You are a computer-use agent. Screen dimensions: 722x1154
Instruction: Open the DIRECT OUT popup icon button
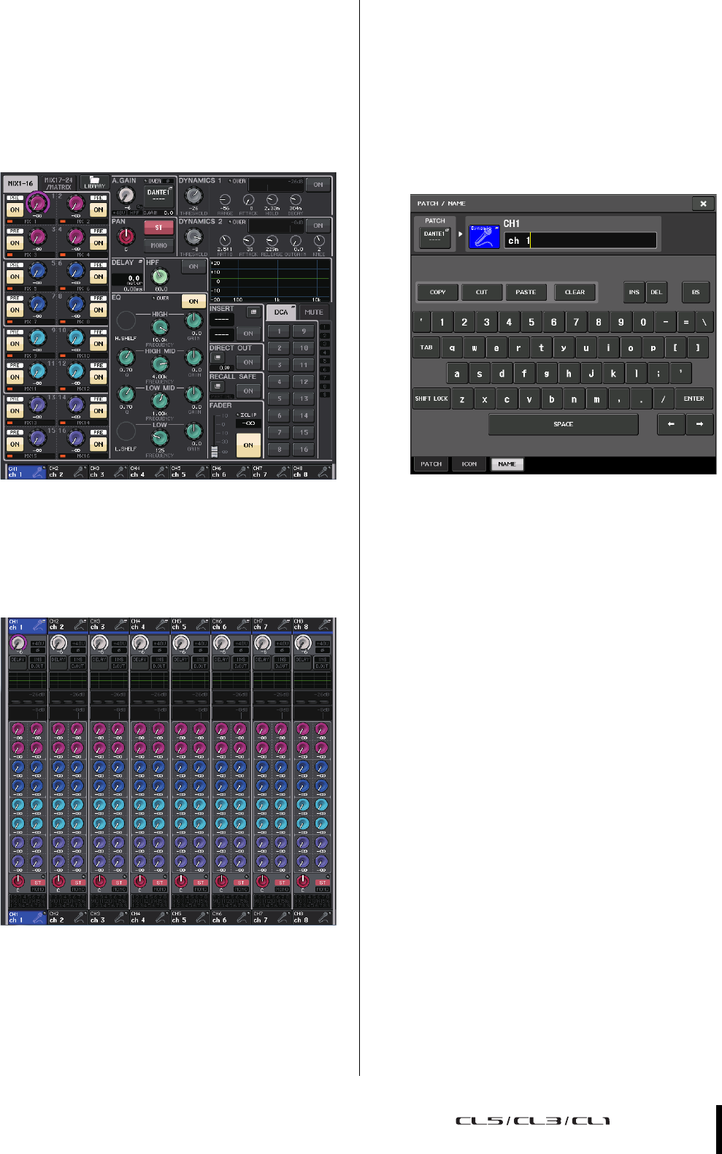pyautogui.click(x=217, y=358)
